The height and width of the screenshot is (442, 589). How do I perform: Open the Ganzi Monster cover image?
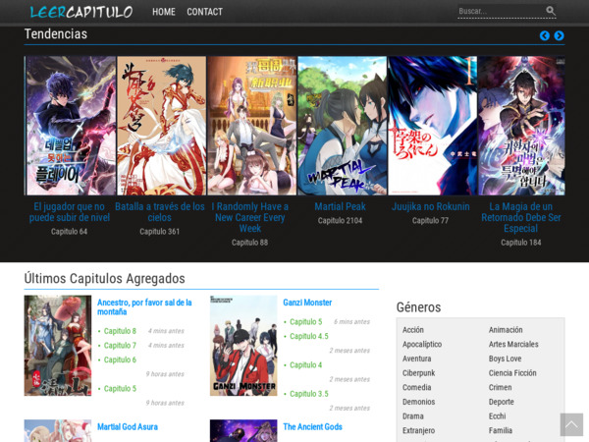click(x=243, y=346)
